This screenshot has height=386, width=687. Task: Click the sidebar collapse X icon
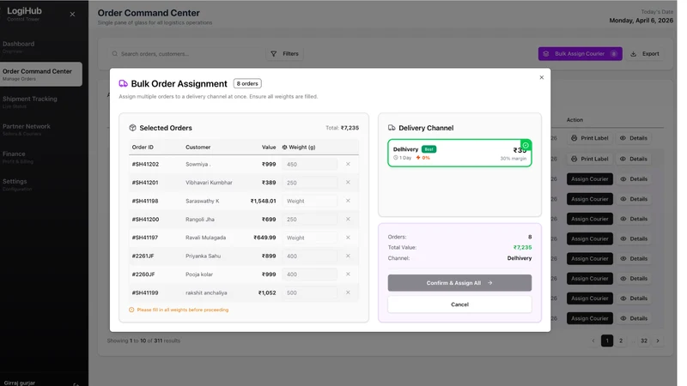(72, 14)
